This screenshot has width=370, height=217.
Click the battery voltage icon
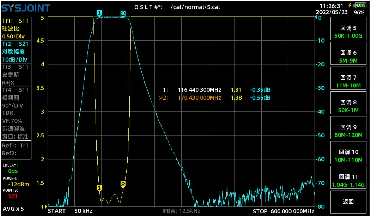[x=361, y=5]
